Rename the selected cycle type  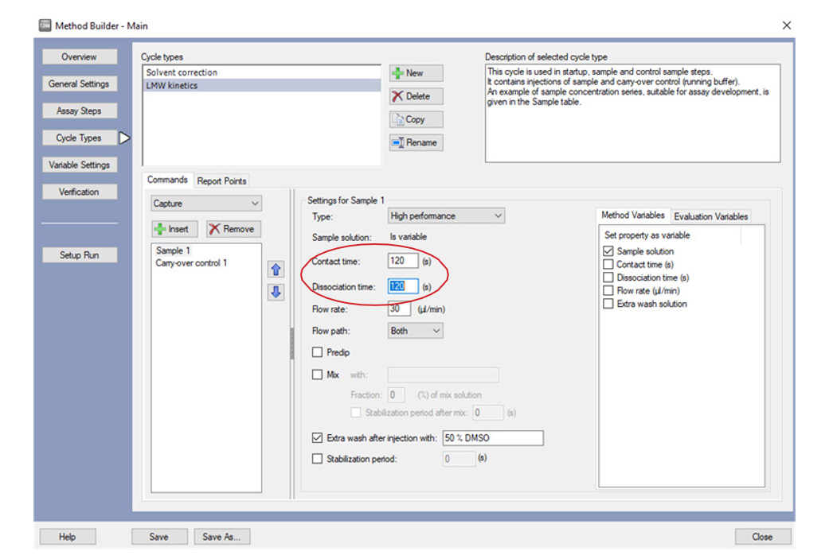pos(416,143)
